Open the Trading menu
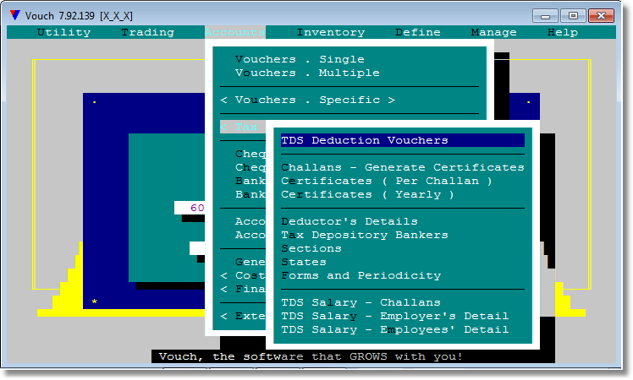The height and width of the screenshot is (380, 633). pos(148,32)
